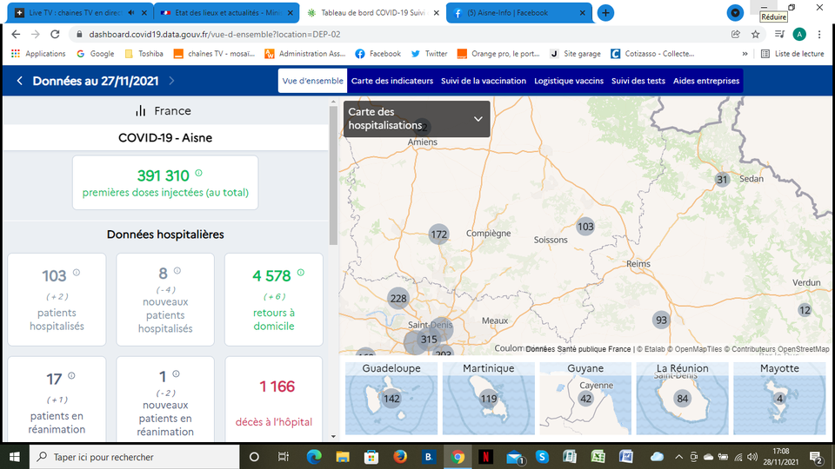Open Carte des indicateurs tab
835x469 pixels.
coord(392,81)
